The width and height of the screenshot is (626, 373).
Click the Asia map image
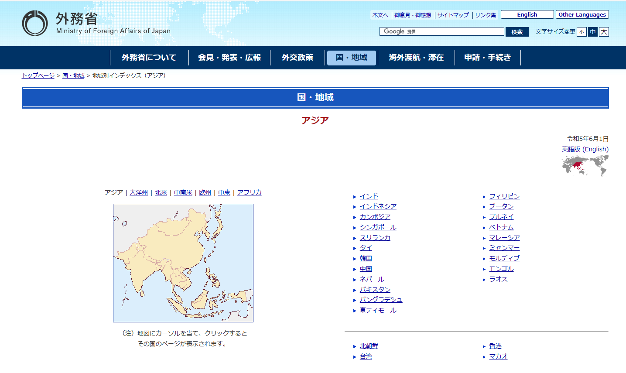183,263
